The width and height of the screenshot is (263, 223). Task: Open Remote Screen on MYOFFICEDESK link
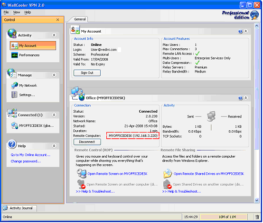coord(117,174)
